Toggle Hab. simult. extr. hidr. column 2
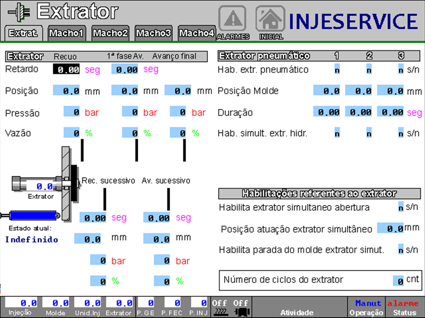425x318 pixels. point(369,134)
